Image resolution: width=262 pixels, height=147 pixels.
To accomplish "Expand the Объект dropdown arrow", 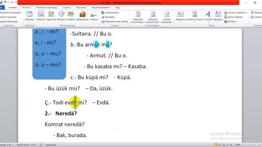I will pos(237,22).
